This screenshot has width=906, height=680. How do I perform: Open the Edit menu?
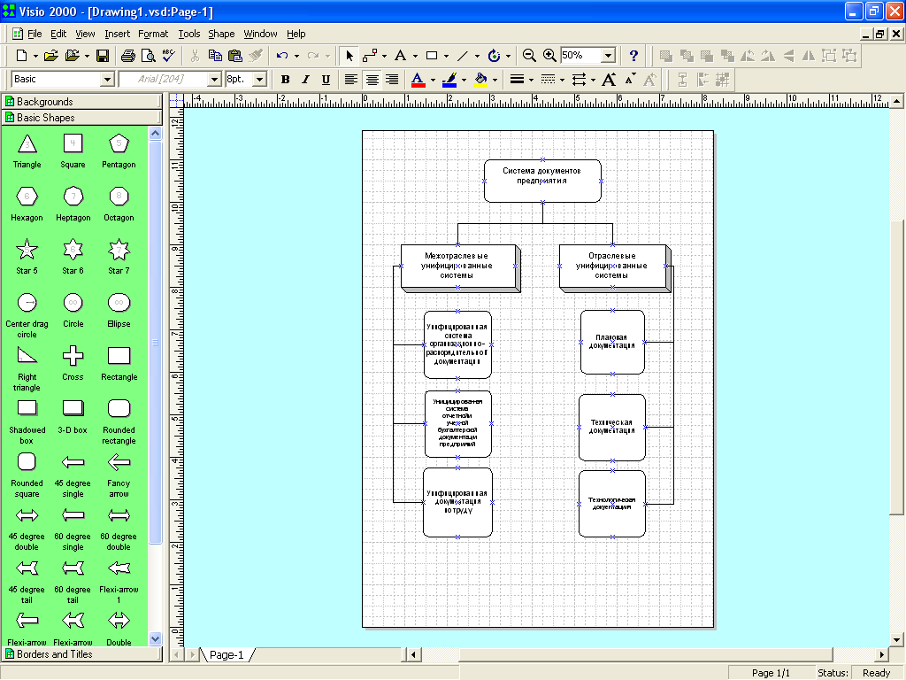58,34
